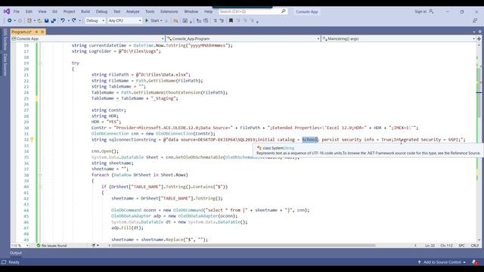Click the comment selection toolbar icon
The height and width of the screenshot is (272, 484).
pos(215,20)
